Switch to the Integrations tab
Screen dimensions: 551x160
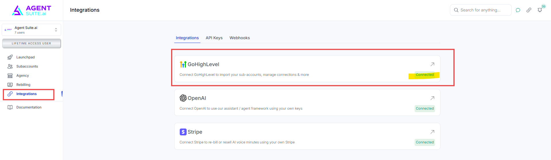point(187,38)
